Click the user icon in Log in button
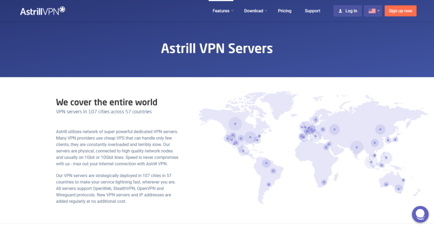This screenshot has height=232, width=434. [340, 11]
